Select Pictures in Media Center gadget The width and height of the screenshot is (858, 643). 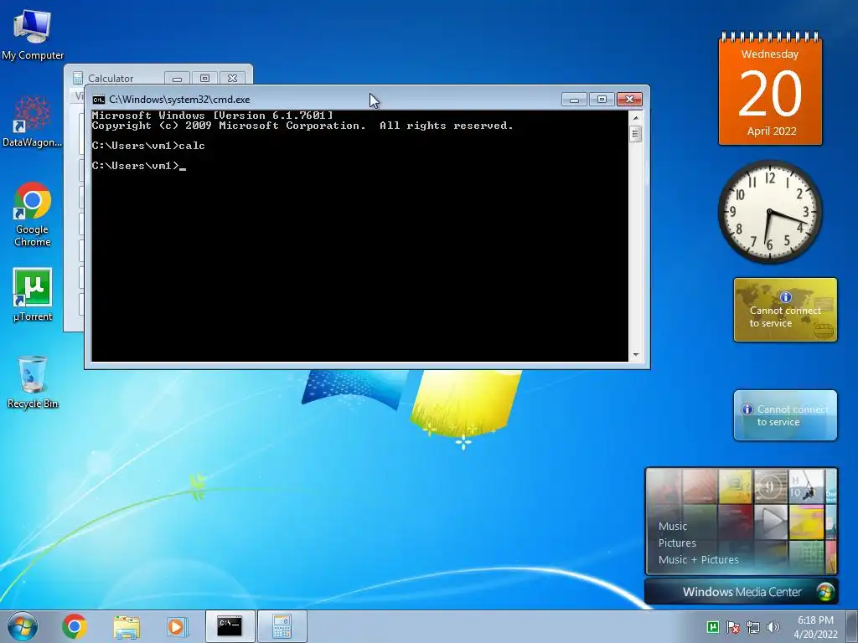(x=677, y=543)
